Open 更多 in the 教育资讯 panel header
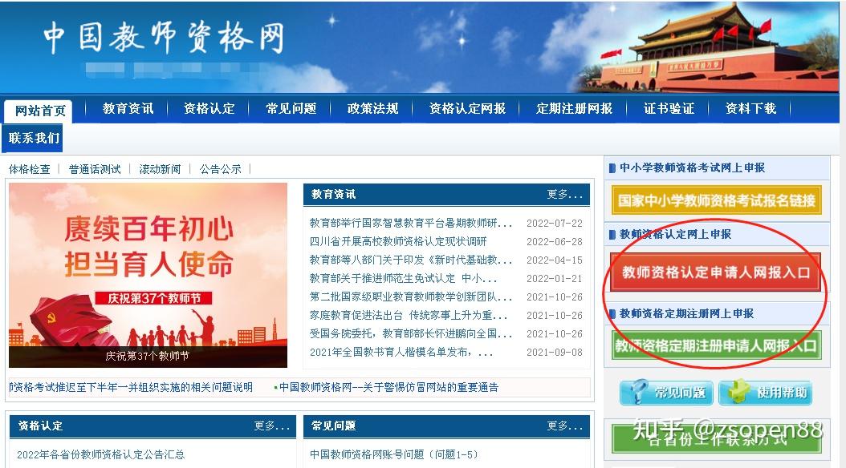The width and height of the screenshot is (846, 468). [564, 195]
